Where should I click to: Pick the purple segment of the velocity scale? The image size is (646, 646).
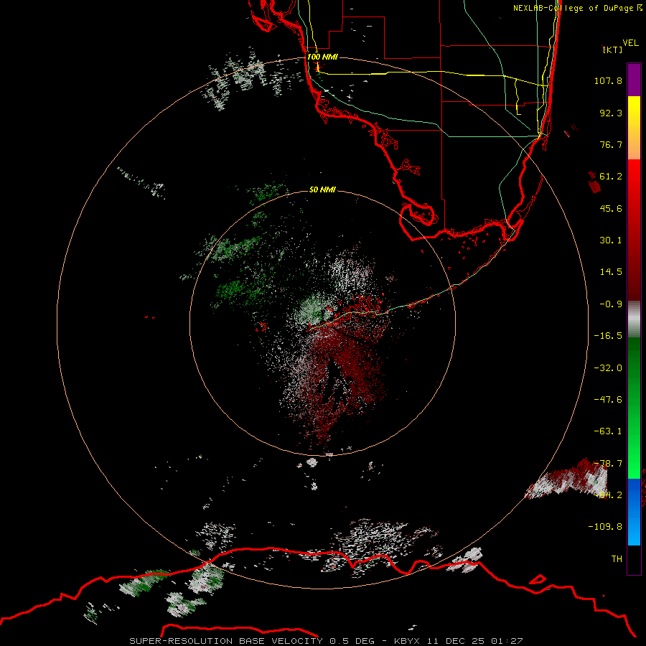[634, 80]
